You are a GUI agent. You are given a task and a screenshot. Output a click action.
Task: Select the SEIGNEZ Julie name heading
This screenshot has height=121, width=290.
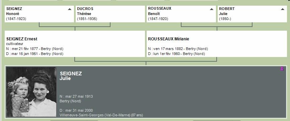pyautogui.click(x=71, y=76)
